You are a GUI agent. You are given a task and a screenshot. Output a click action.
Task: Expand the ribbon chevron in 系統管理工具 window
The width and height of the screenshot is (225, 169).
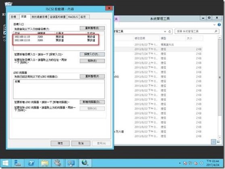tap(215, 25)
